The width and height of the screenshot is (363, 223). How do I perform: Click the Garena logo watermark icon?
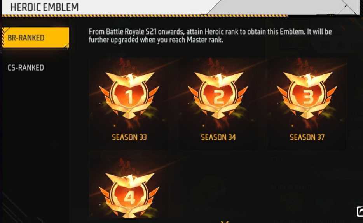tap(360, 211)
